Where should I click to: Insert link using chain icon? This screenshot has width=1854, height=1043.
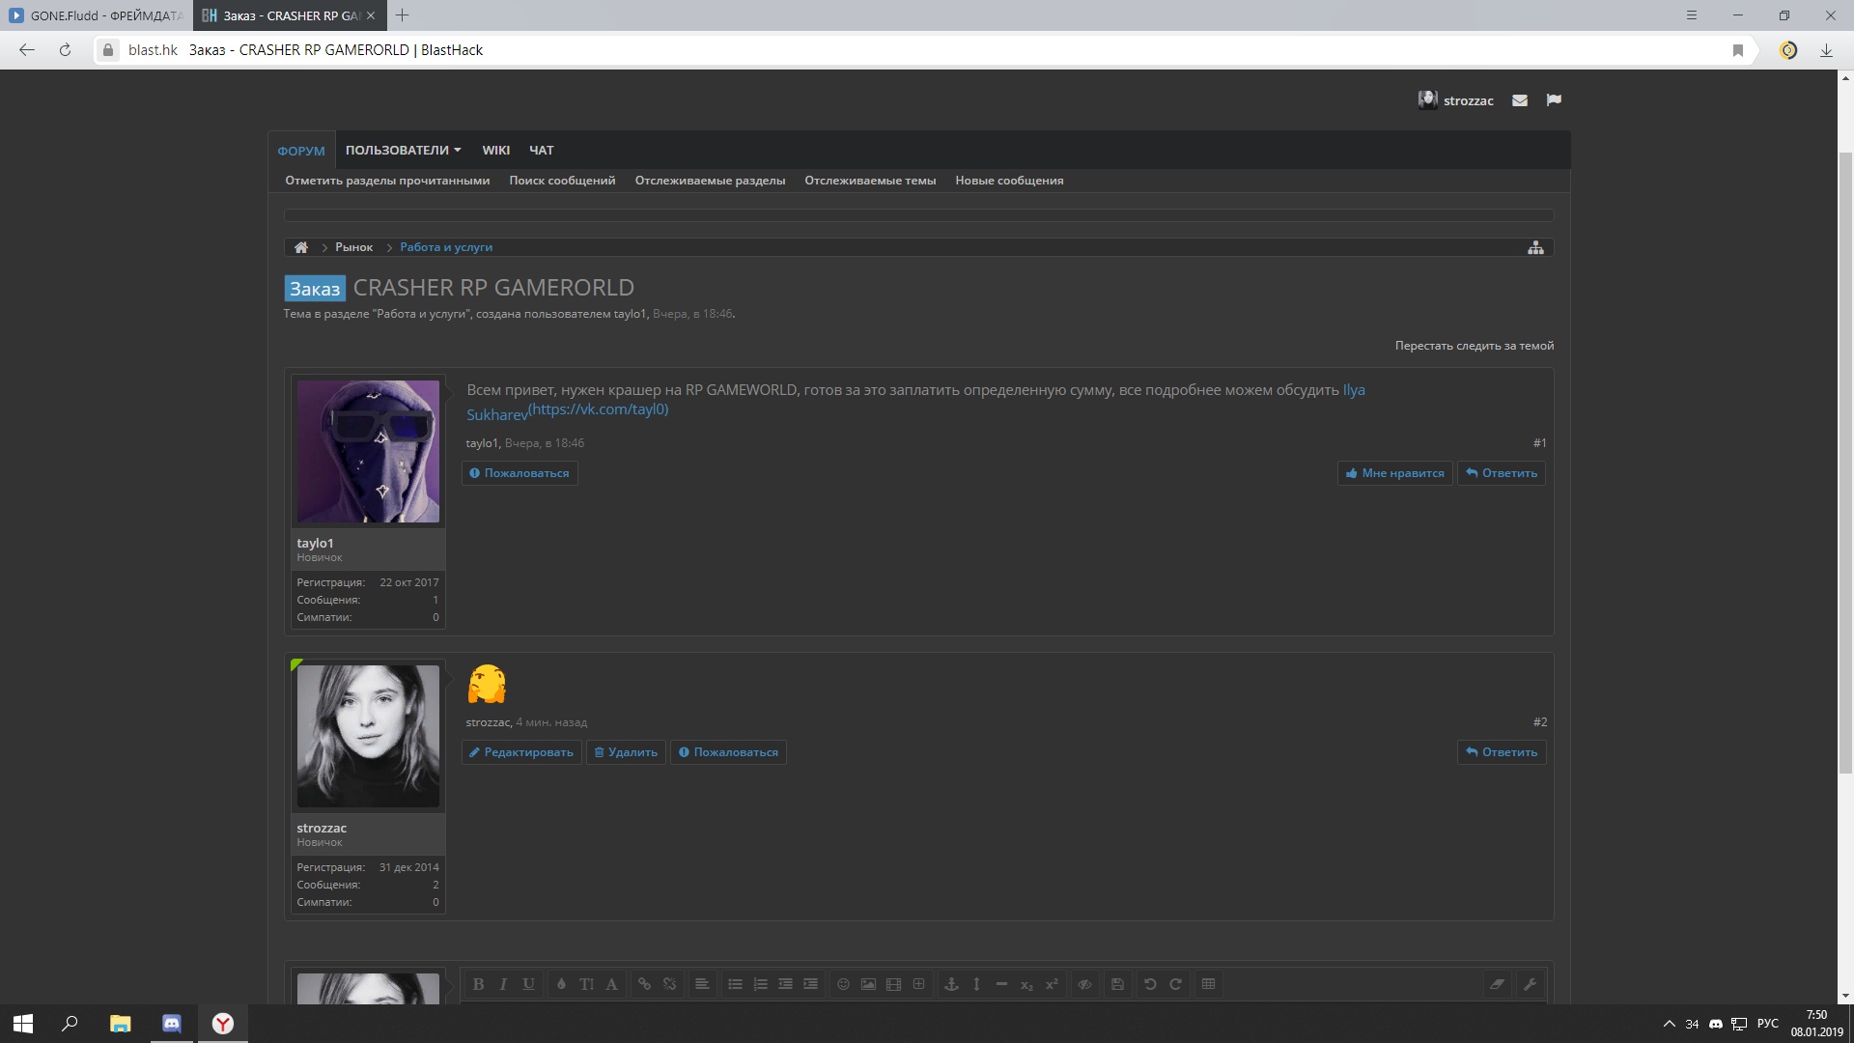(644, 984)
